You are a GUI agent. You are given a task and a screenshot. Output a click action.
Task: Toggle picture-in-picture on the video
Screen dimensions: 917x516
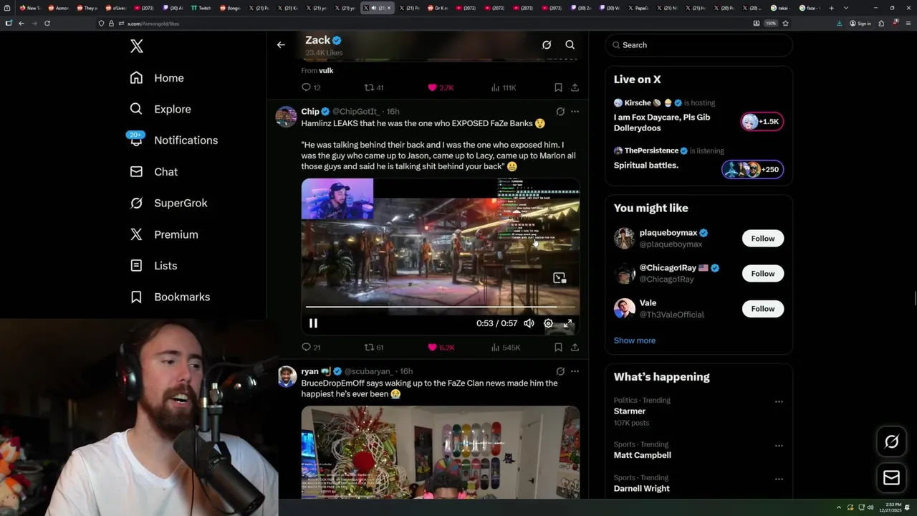(x=560, y=277)
